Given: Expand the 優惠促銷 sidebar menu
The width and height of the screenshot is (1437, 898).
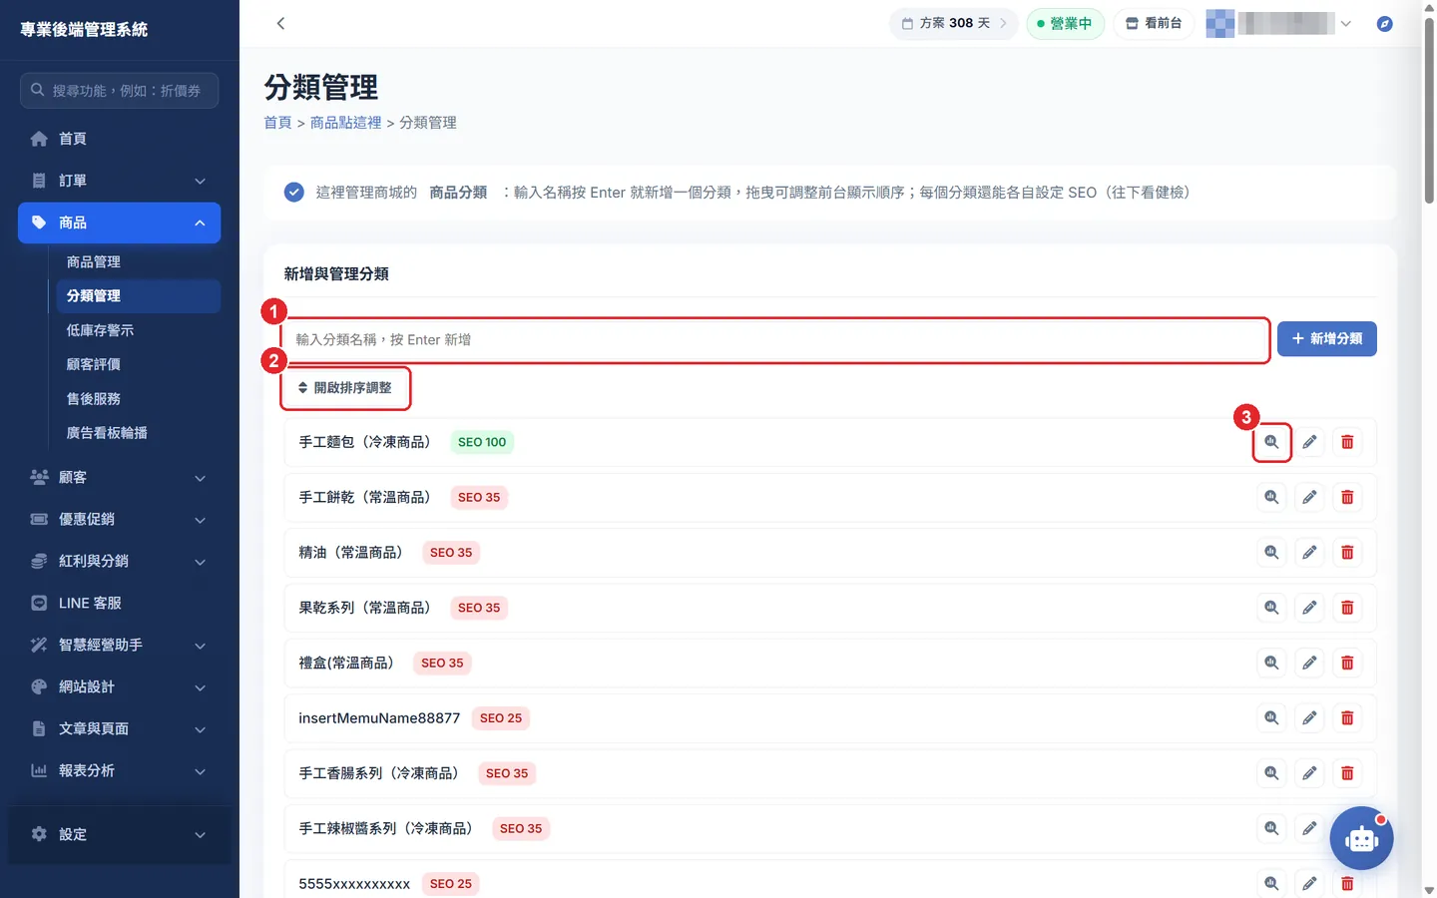Looking at the screenshot, I should click(119, 519).
